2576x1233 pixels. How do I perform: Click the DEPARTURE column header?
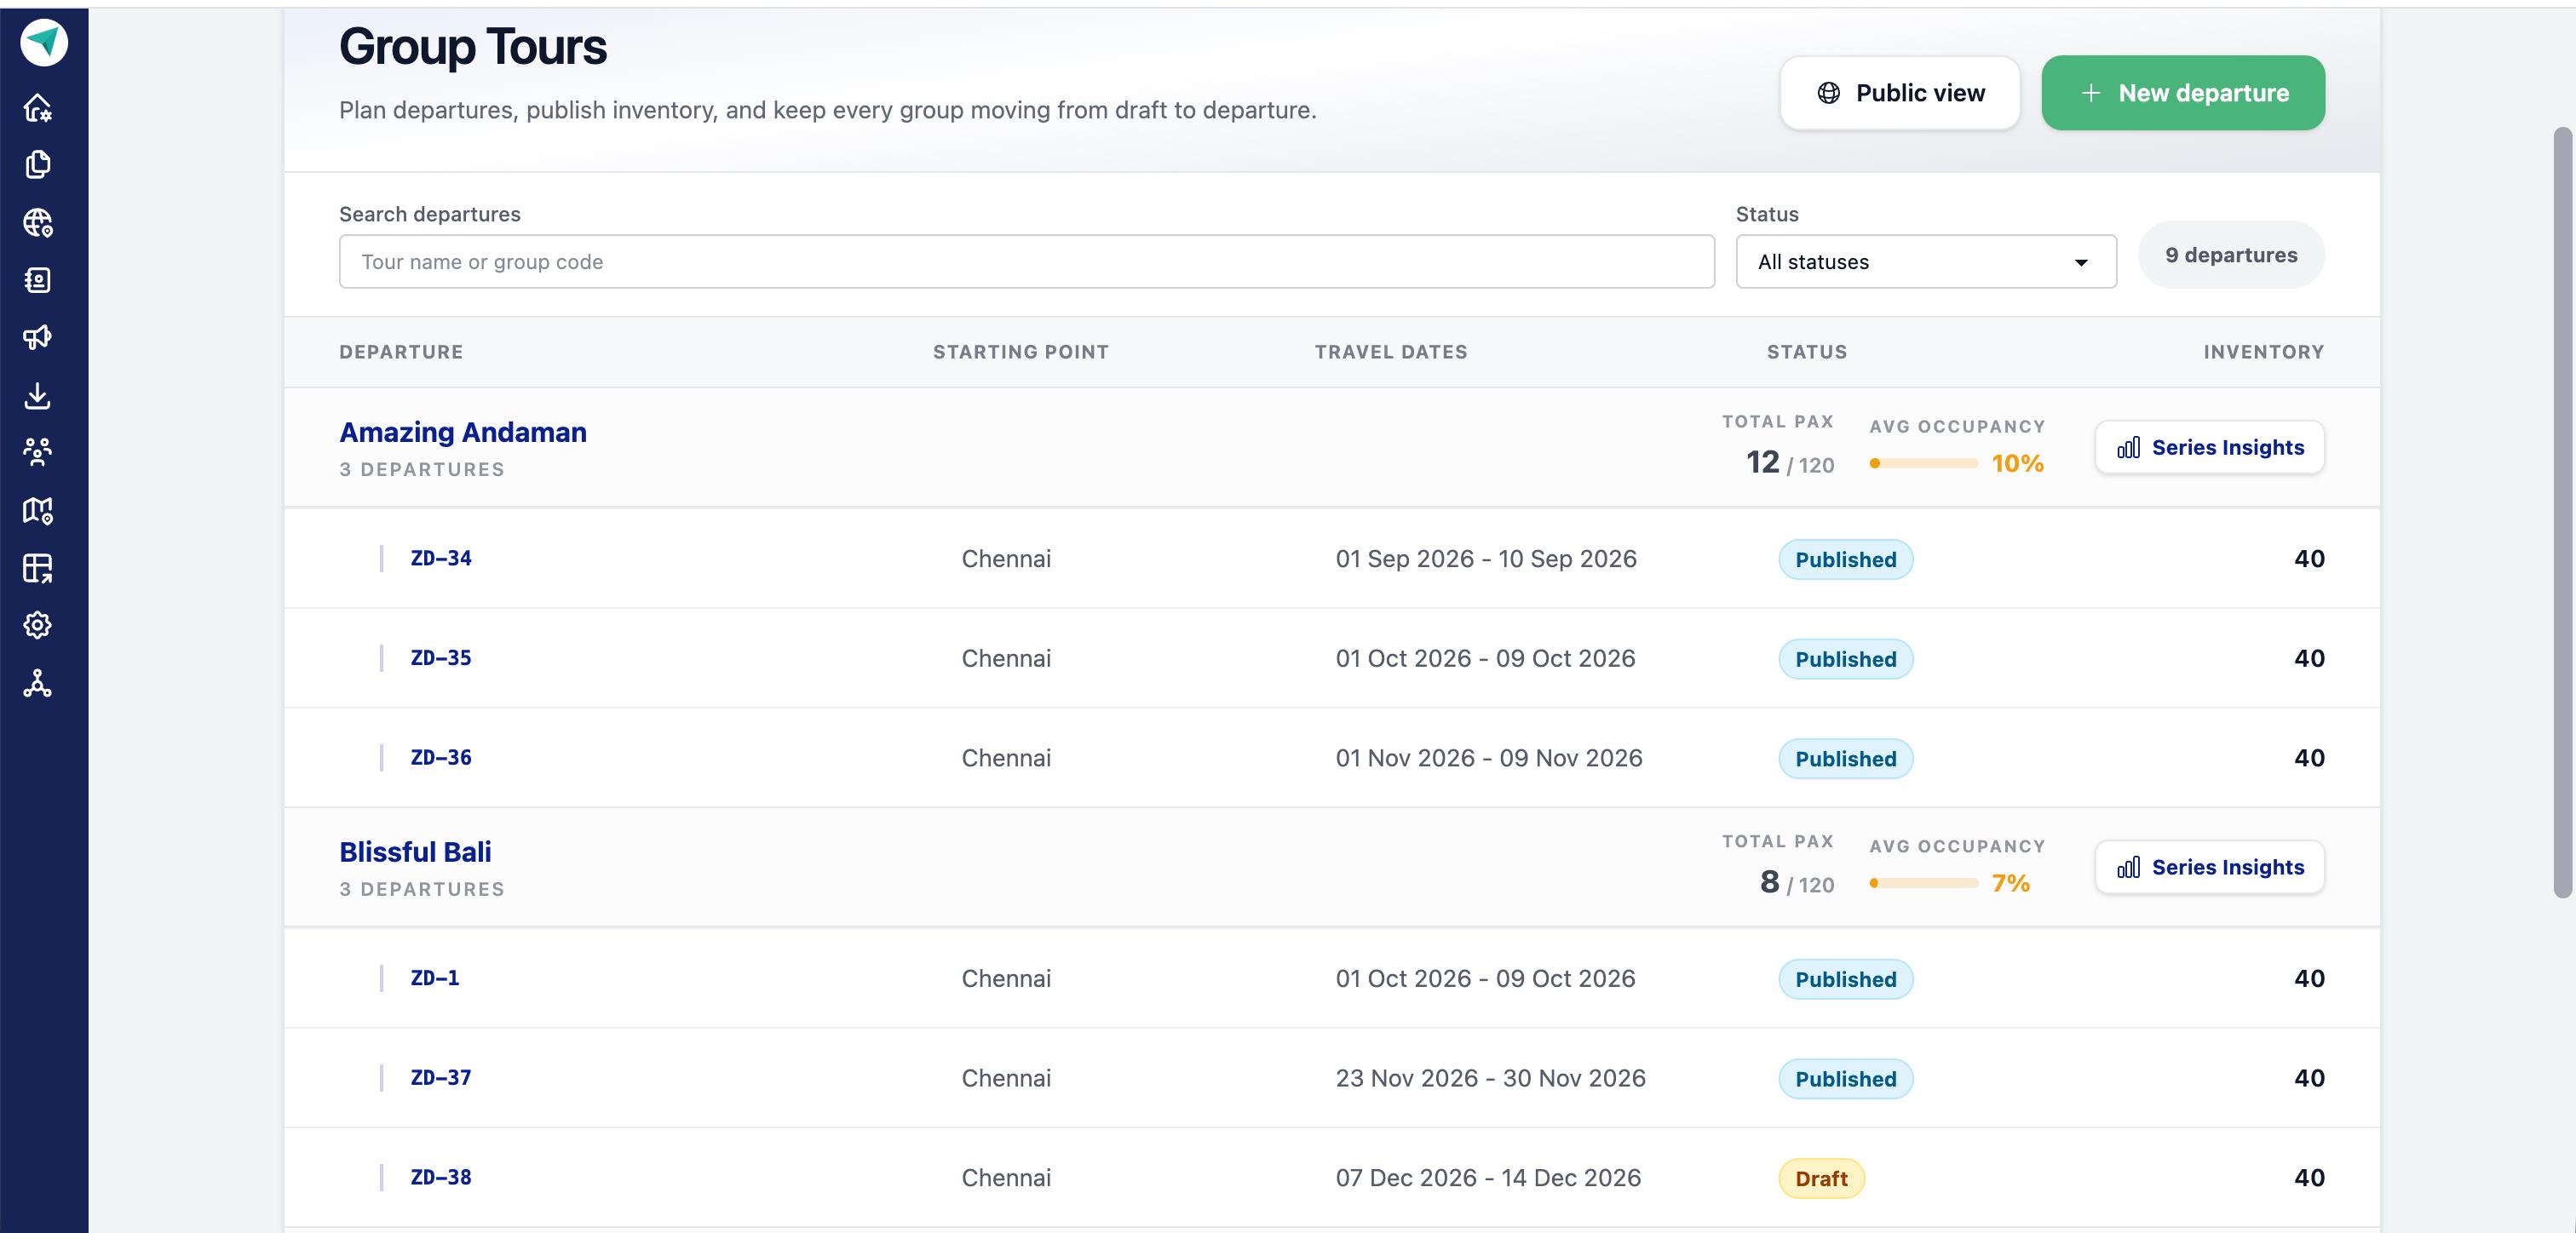click(x=401, y=352)
